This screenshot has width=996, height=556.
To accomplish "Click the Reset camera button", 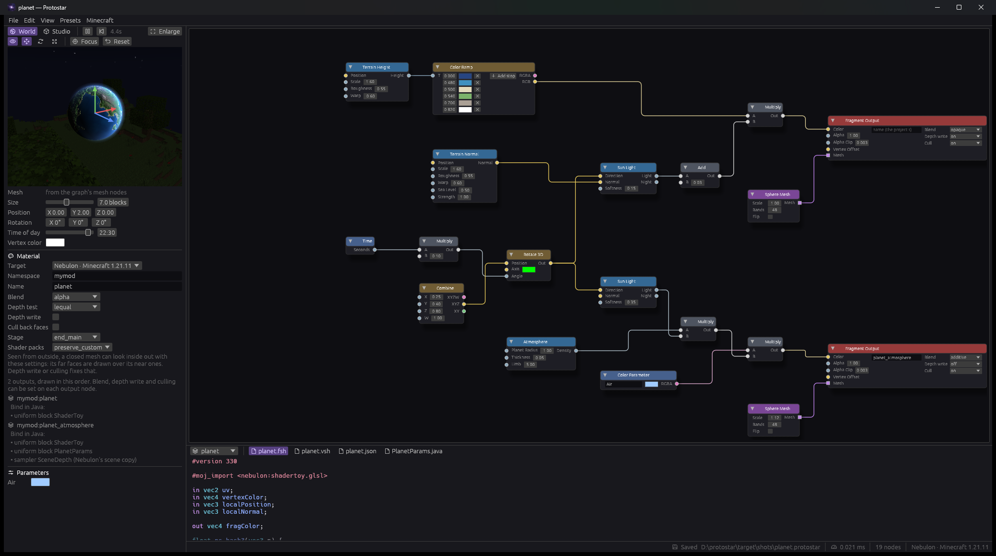I will pyautogui.click(x=117, y=41).
